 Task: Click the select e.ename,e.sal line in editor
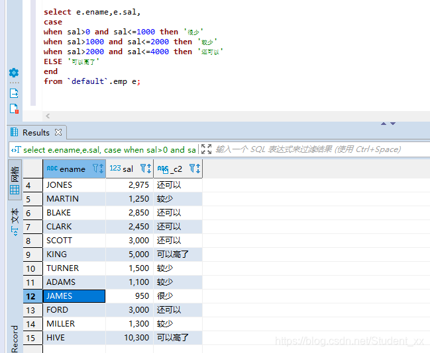coord(92,12)
